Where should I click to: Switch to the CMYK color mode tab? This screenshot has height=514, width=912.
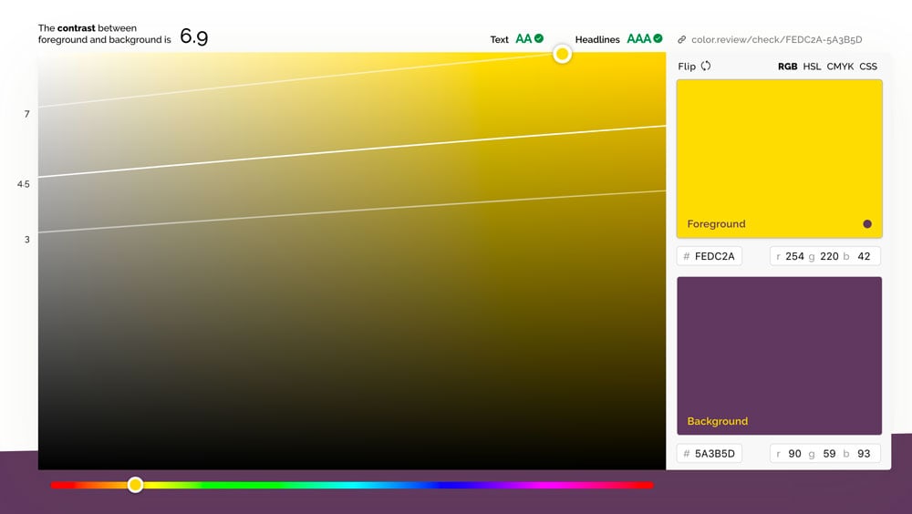pyautogui.click(x=840, y=67)
